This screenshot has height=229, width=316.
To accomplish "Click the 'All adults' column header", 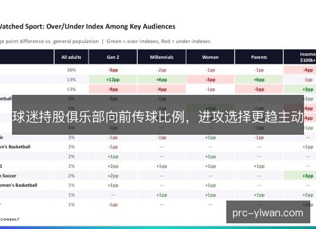I will 71,57.
